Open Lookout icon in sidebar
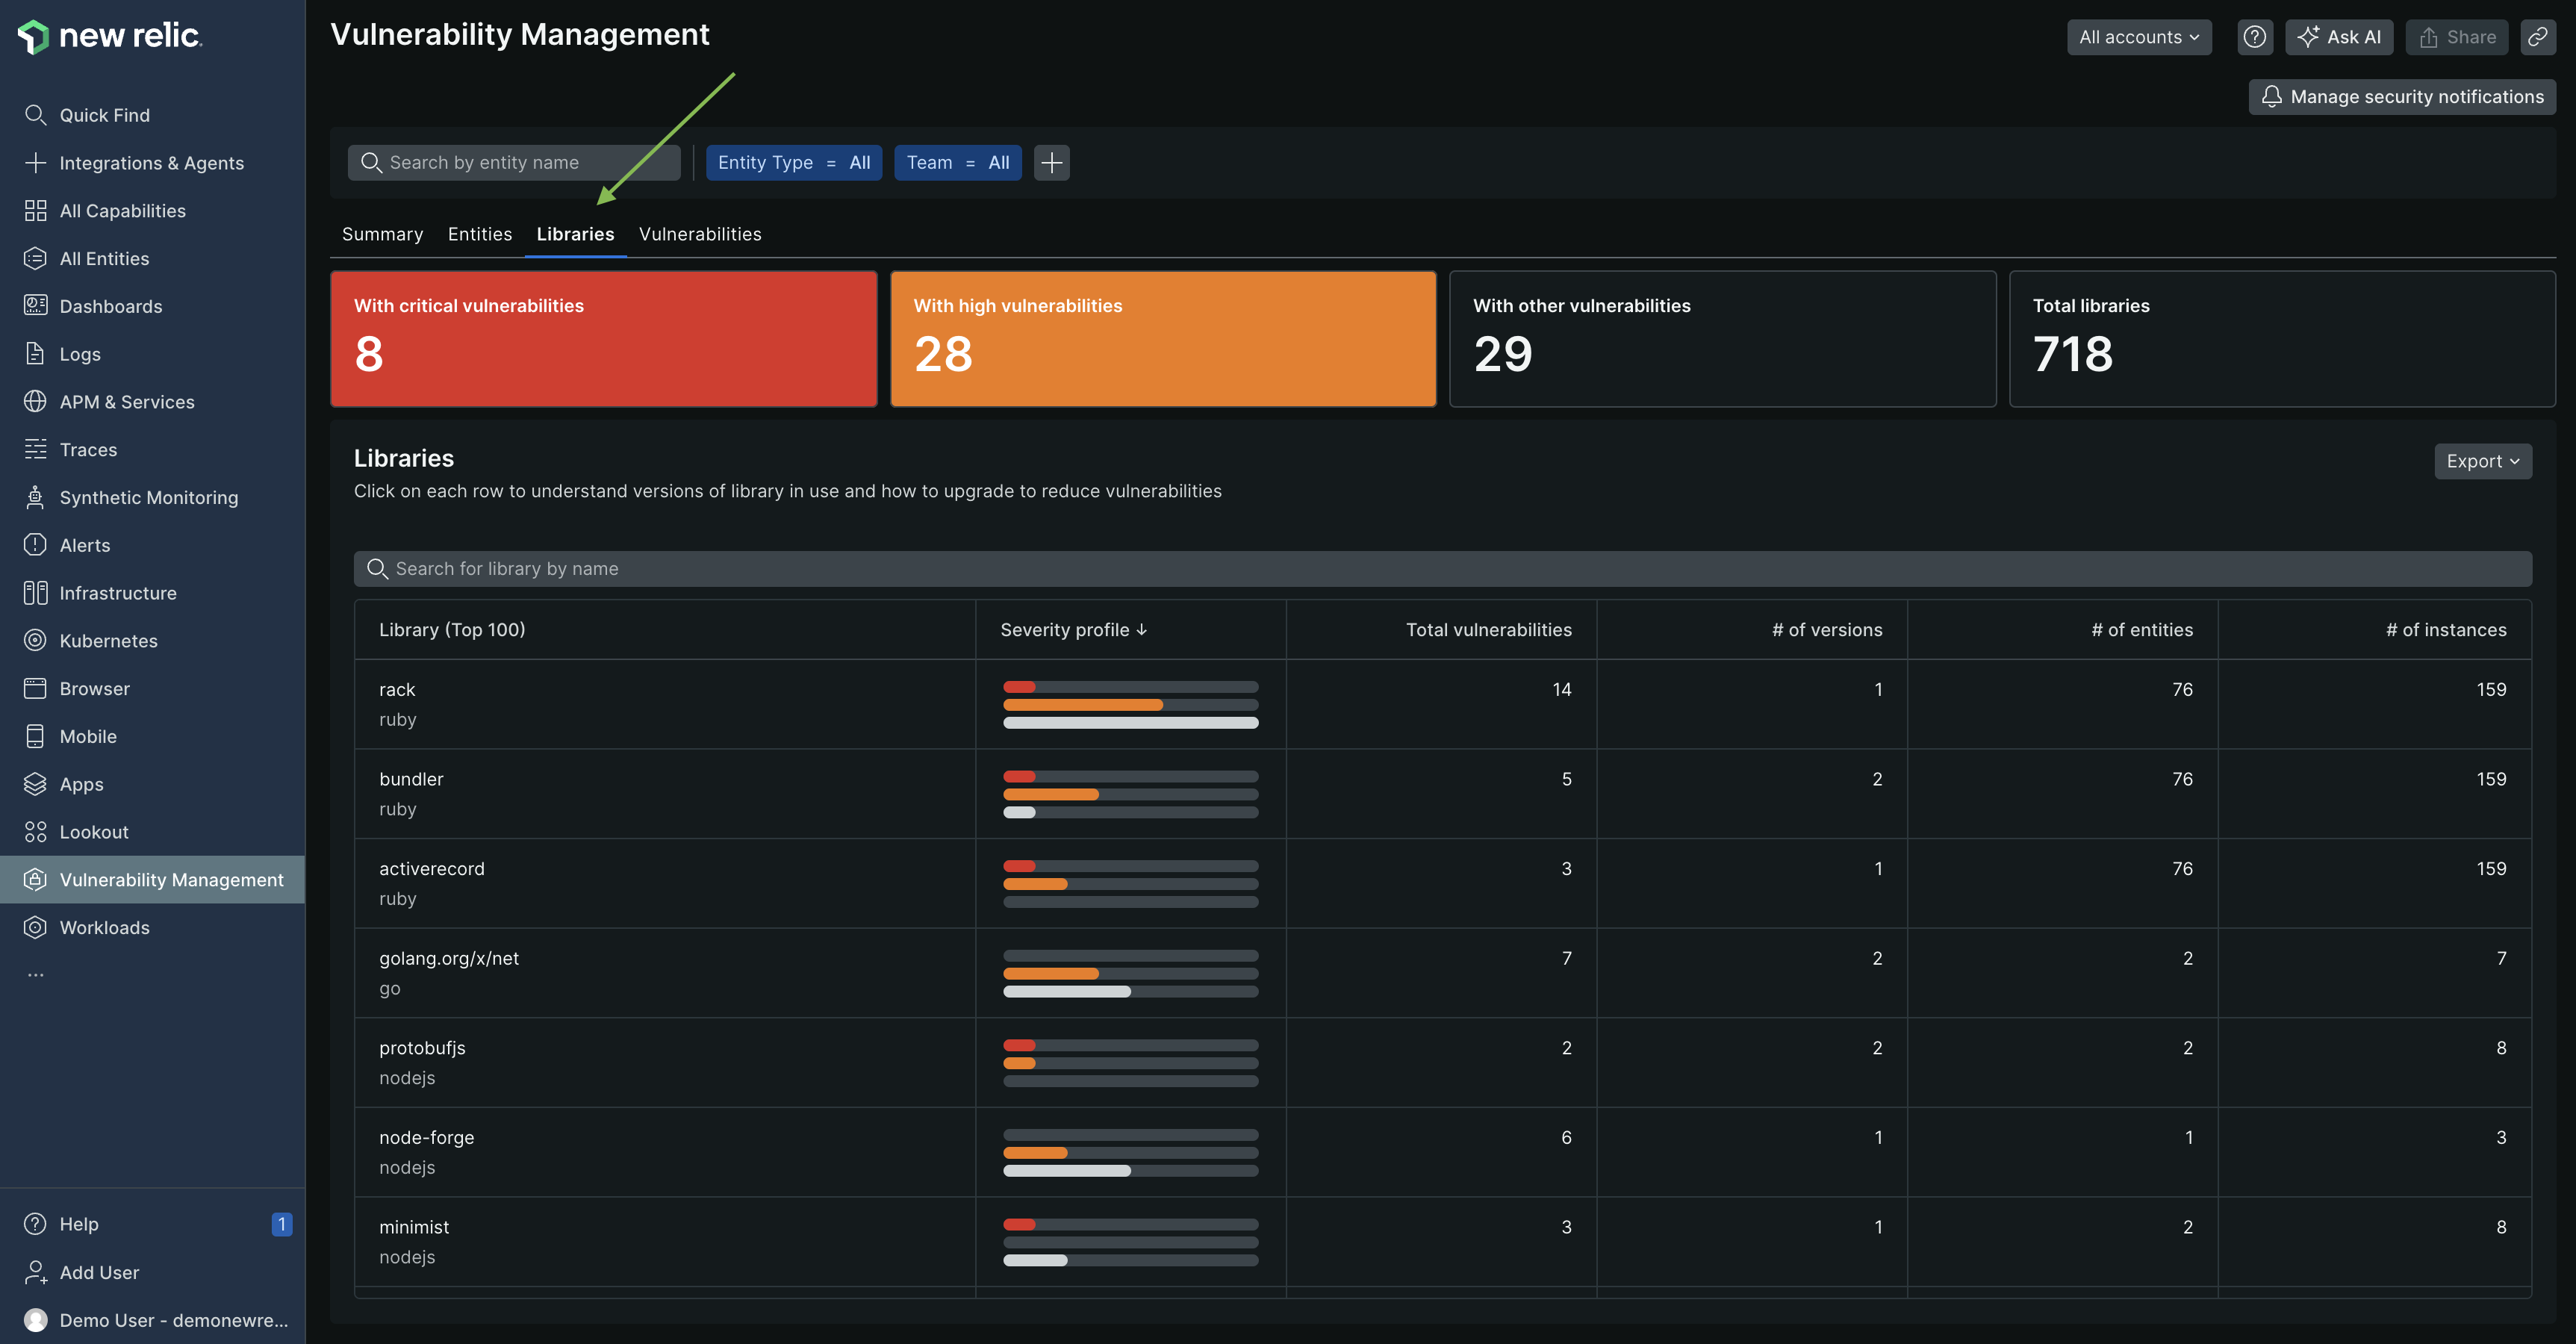 tap(35, 832)
